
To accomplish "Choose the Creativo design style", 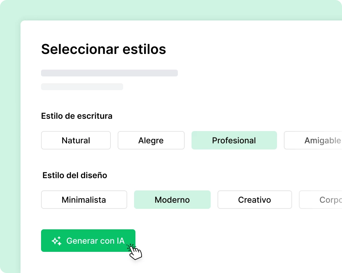I will [254, 200].
